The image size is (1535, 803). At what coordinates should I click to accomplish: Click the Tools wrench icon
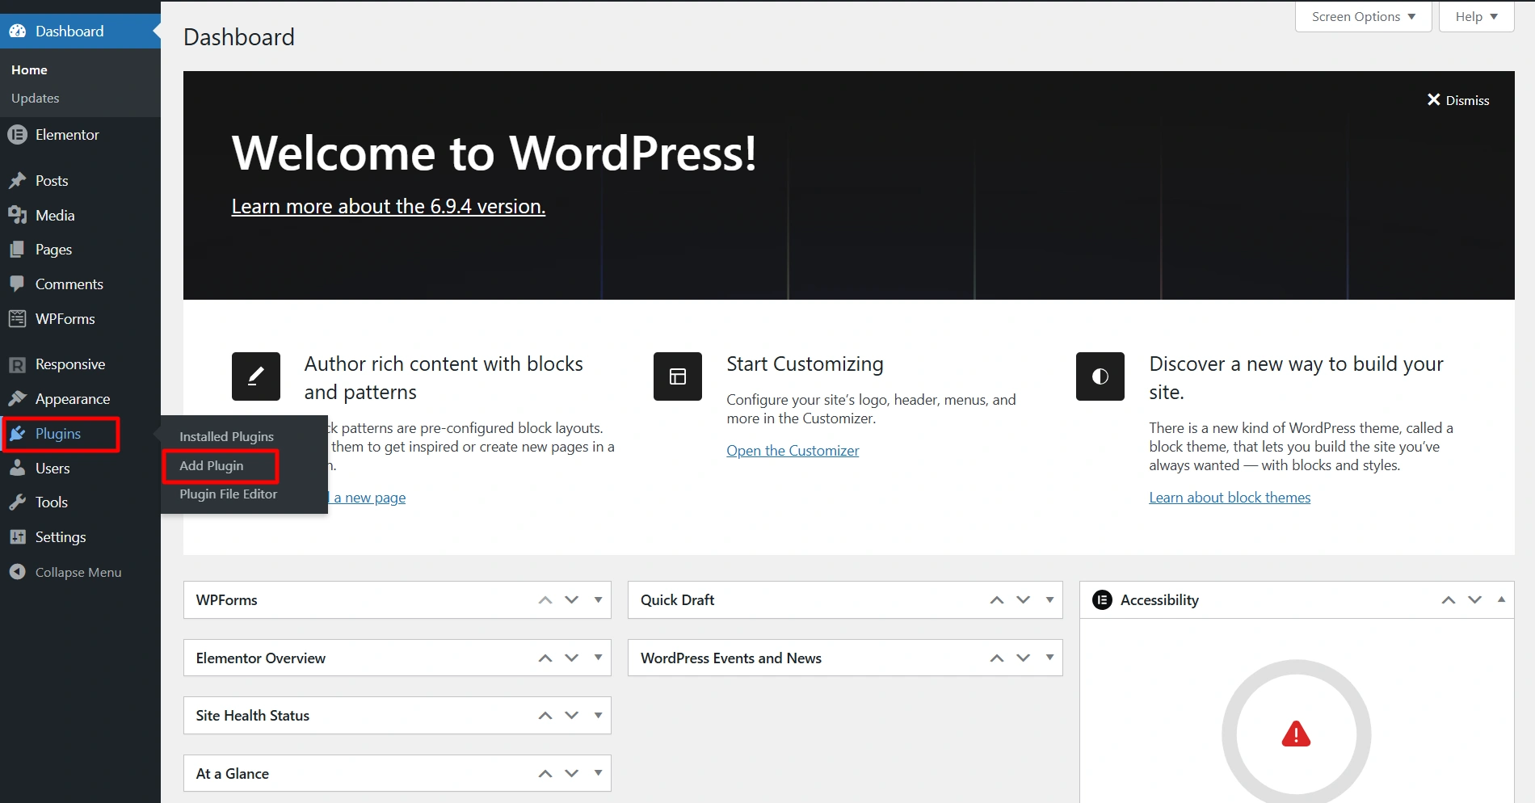point(18,502)
